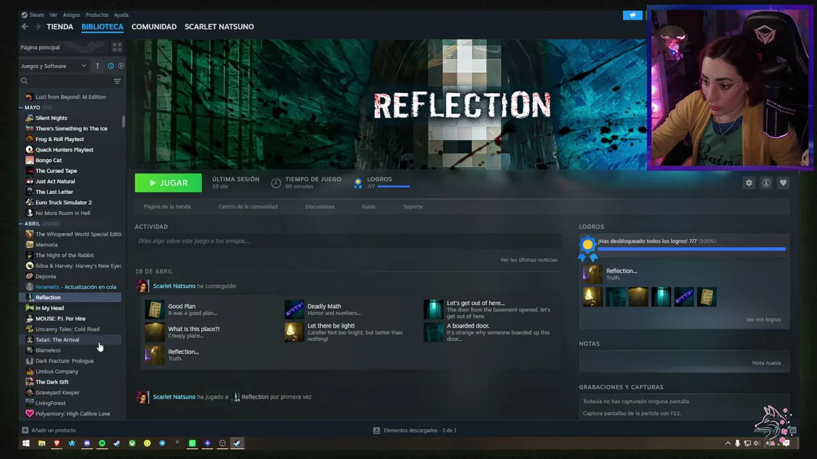Click Ver las últimas noticias
This screenshot has width=817, height=459.
(x=528, y=259)
